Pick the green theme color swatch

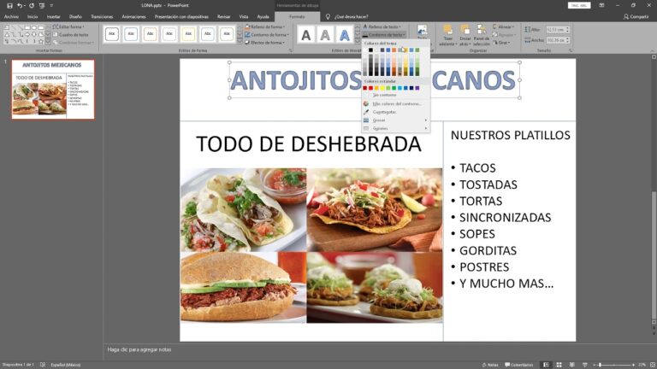coord(417,50)
